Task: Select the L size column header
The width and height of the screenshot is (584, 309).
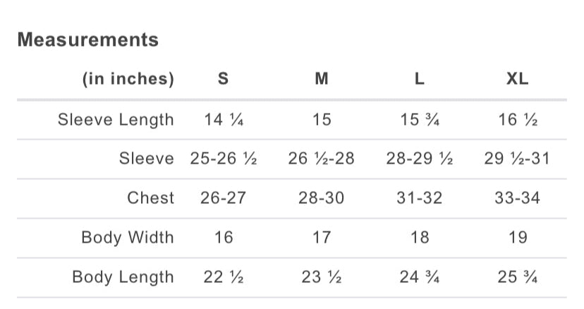Action: click(420, 79)
